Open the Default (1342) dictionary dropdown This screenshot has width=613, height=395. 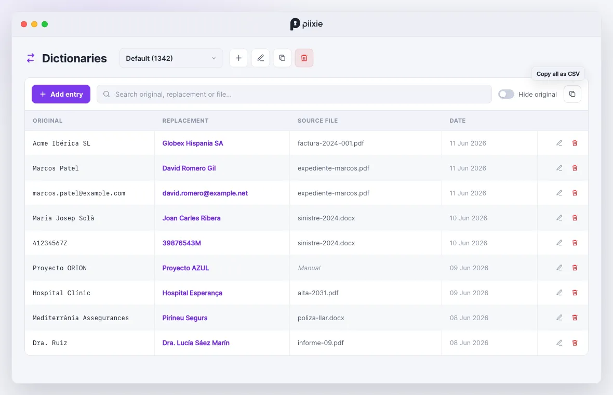click(171, 58)
